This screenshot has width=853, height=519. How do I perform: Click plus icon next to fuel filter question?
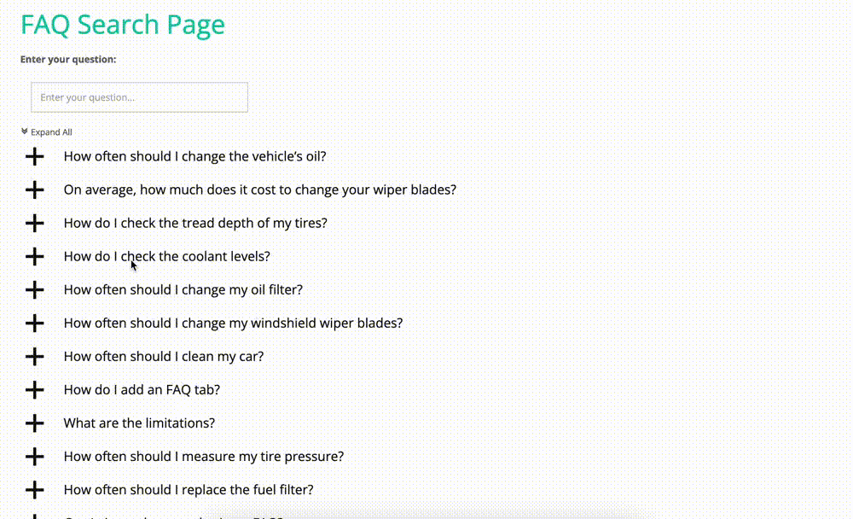click(x=34, y=490)
